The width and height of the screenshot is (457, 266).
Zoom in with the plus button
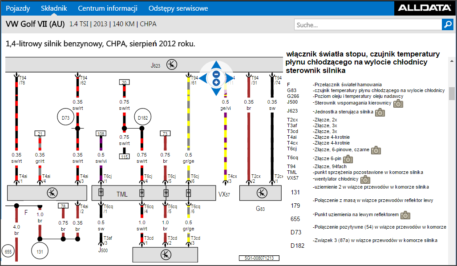tap(216, 82)
